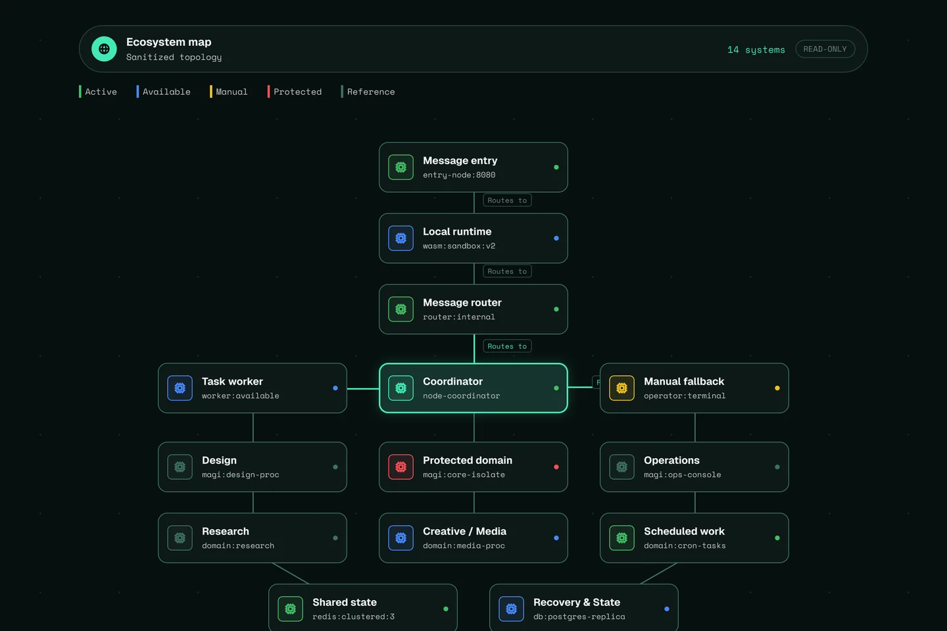The height and width of the screenshot is (631, 947).
Task: Open the Task worker node card
Action: click(253, 388)
